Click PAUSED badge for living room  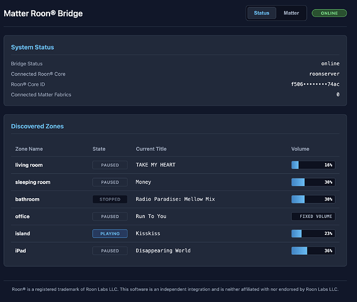(110, 165)
